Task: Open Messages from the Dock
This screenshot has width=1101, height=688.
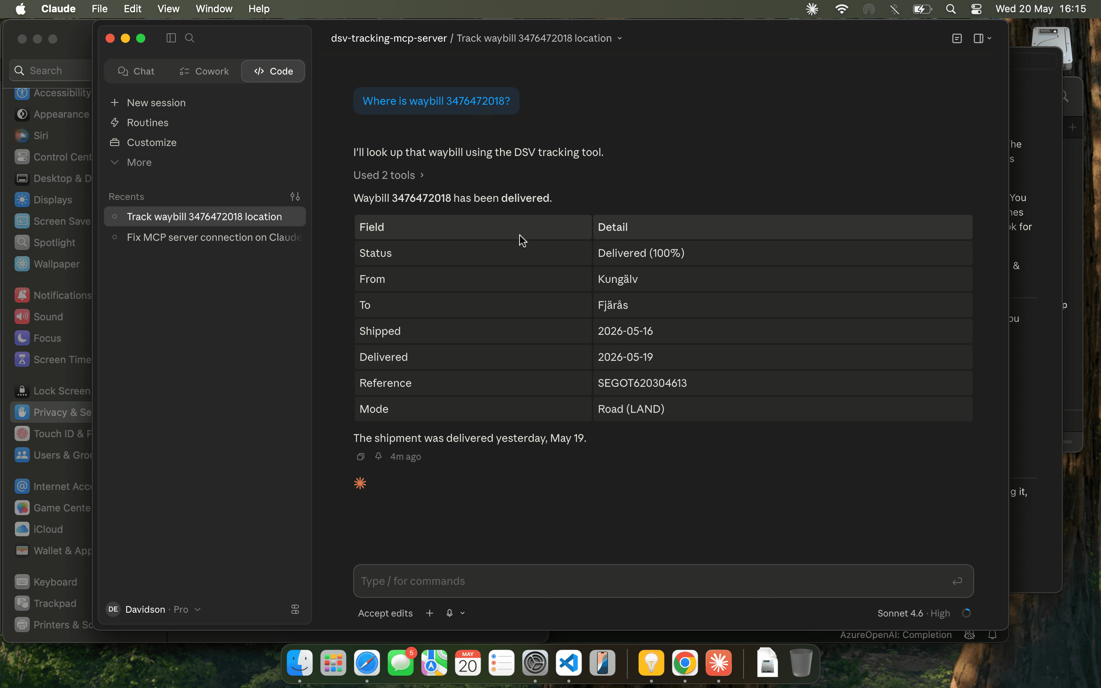Action: pos(400,663)
